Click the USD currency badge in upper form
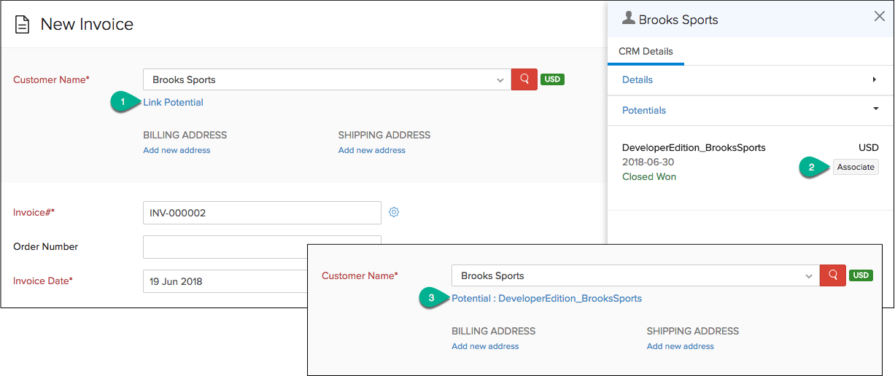This screenshot has width=895, height=376. pyautogui.click(x=552, y=79)
